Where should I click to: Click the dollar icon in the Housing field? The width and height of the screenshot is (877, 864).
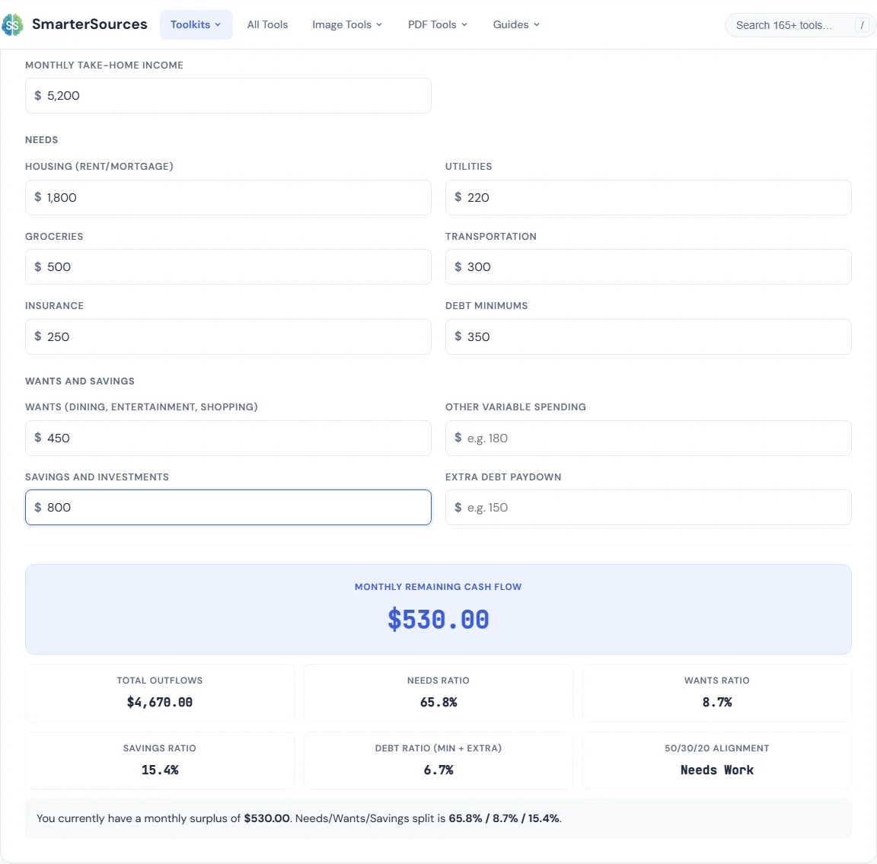pos(37,197)
